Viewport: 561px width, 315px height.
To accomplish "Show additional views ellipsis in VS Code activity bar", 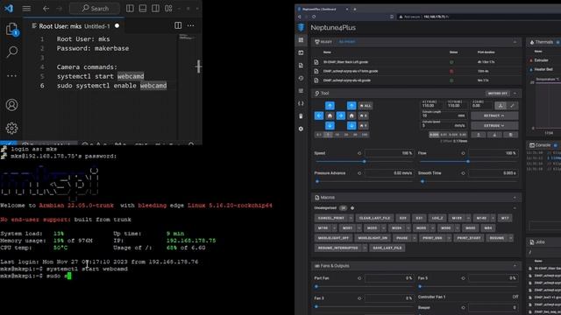I will (11, 76).
